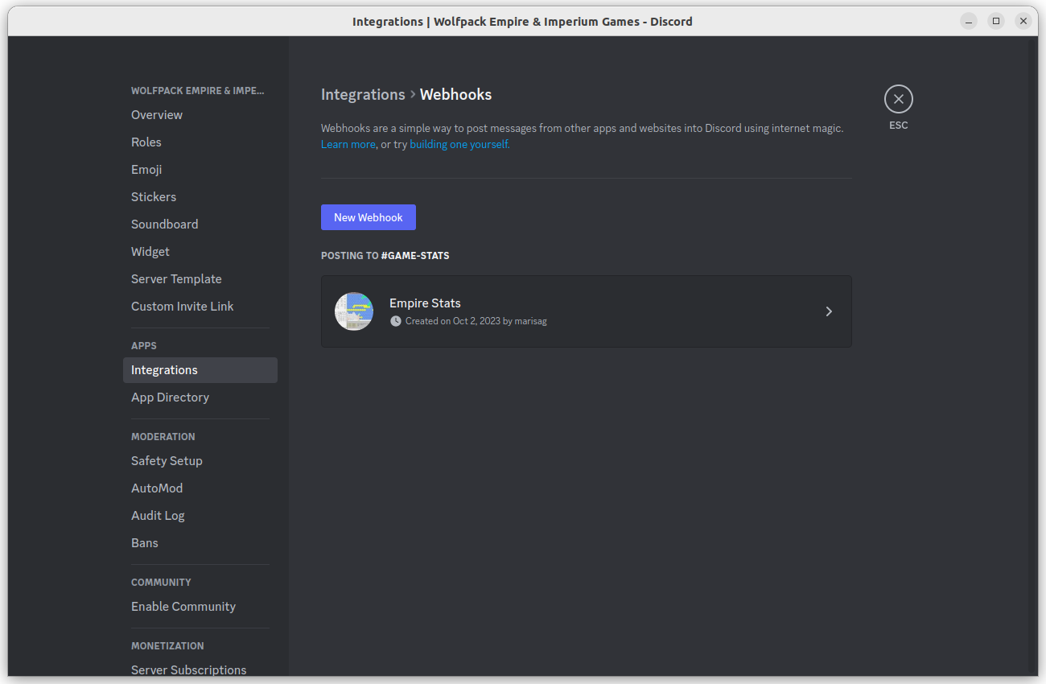Click the Empire Stats webhook avatar
The width and height of the screenshot is (1046, 684).
[x=354, y=311]
